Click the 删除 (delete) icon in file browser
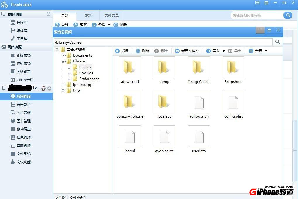 [x=157, y=51]
